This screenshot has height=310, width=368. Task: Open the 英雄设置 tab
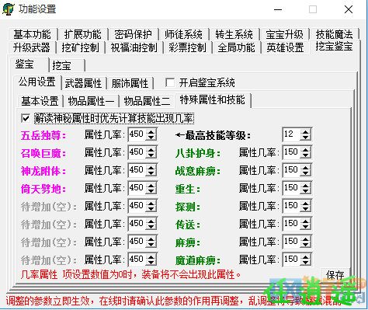[x=285, y=47]
